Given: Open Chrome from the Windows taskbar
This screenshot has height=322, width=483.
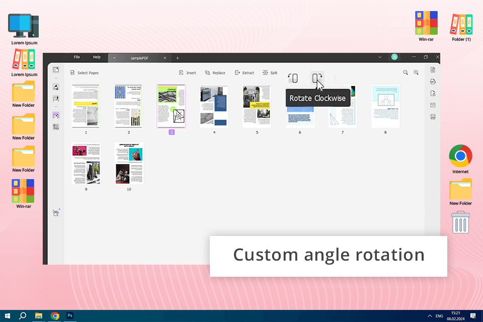Looking at the screenshot, I should coord(55,316).
